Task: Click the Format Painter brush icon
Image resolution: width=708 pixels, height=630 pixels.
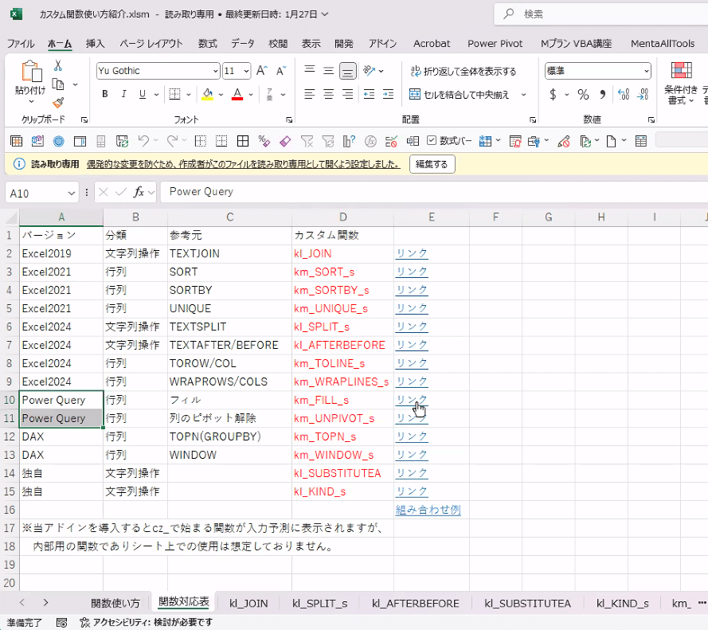Action: (x=58, y=103)
